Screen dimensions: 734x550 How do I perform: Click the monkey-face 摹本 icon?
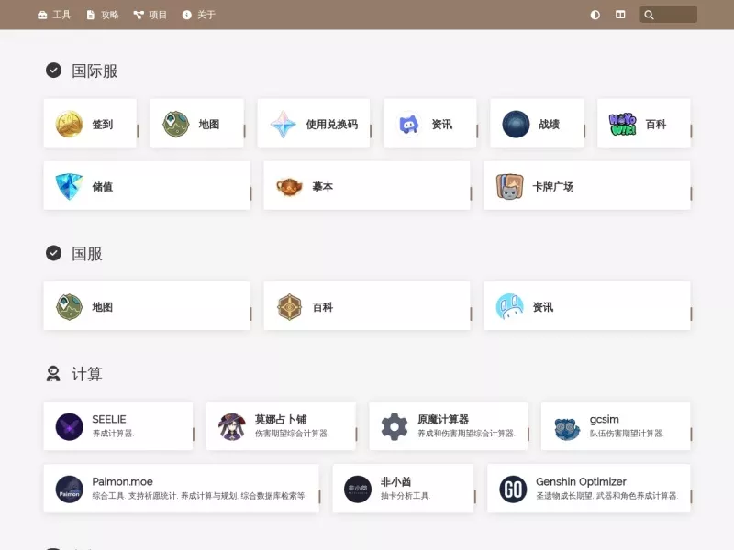[x=289, y=187]
